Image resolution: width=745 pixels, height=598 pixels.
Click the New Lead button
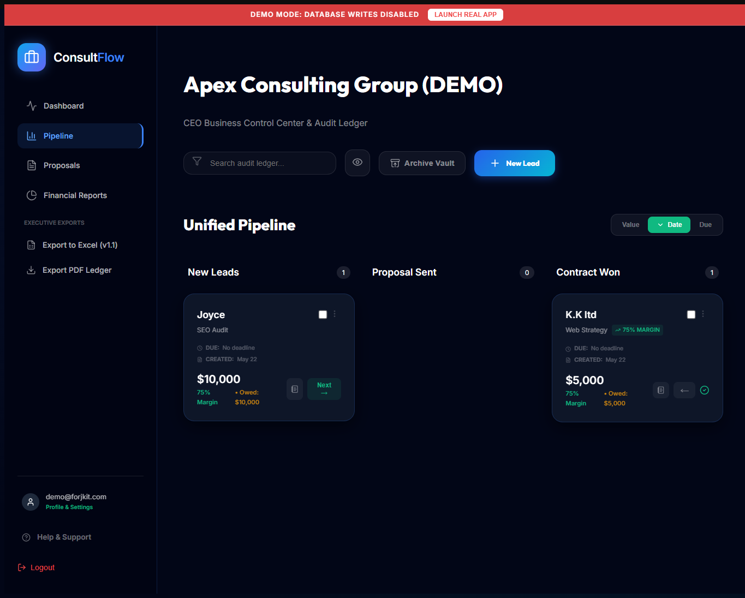pyautogui.click(x=515, y=163)
